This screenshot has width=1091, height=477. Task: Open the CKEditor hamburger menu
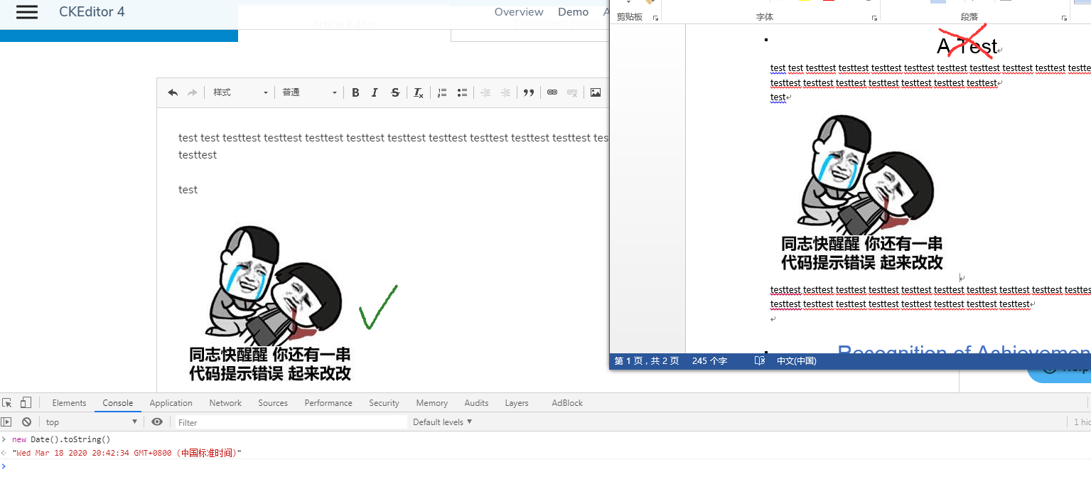27,12
